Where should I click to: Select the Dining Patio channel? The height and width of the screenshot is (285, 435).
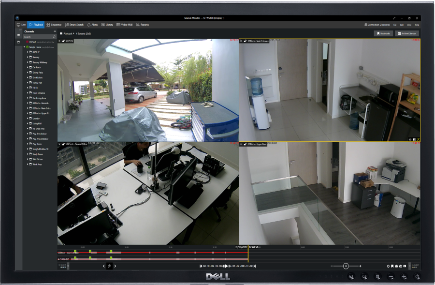pos(38,73)
